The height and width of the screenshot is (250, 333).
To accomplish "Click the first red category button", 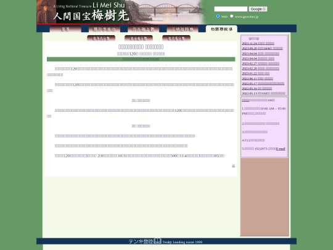I will 101,38.
